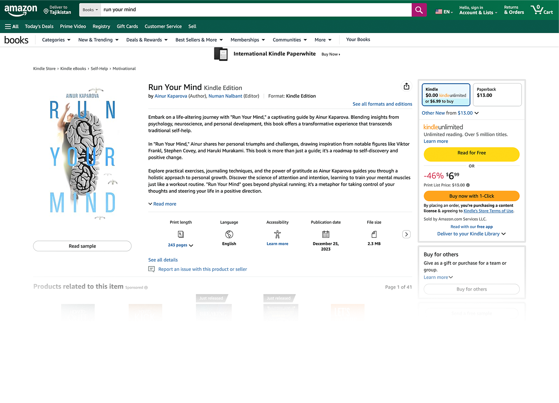Image resolution: width=559 pixels, height=403 pixels.
Task: Click the Accessibility figure icon
Action: (277, 234)
